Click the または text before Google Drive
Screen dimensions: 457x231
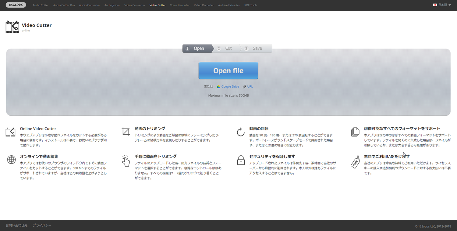209,87
